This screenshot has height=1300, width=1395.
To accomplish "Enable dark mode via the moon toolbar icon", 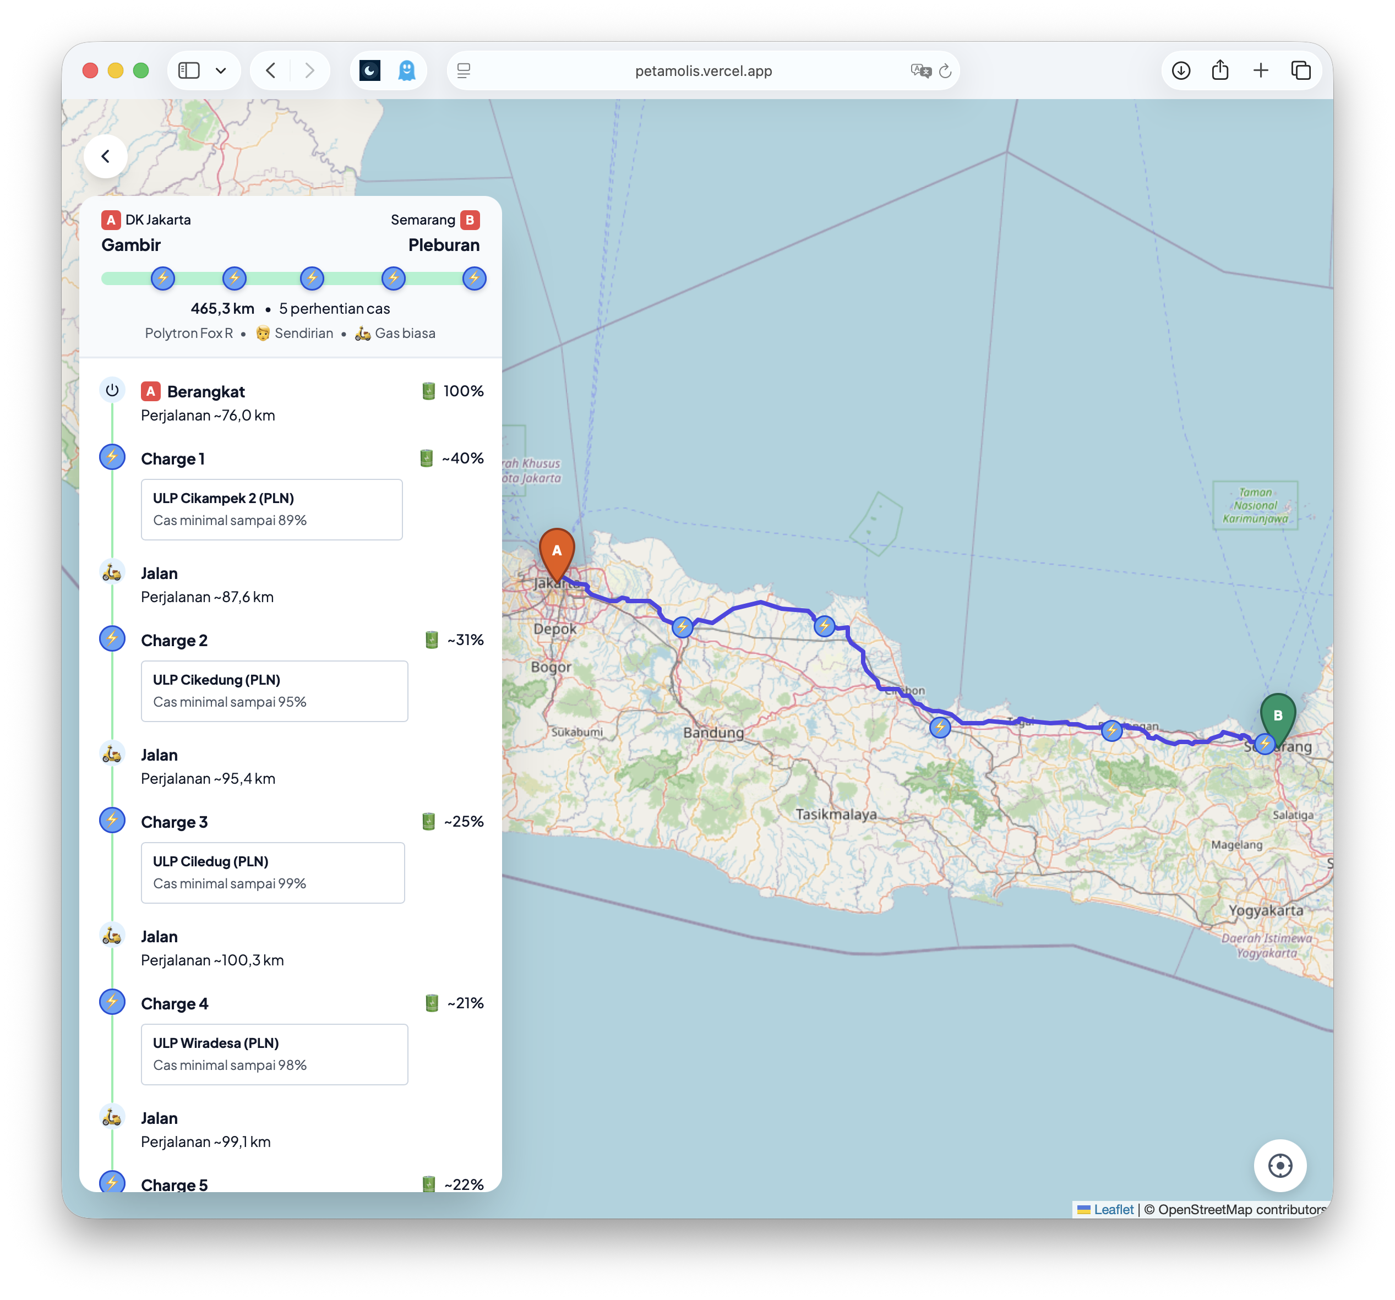I will tap(370, 70).
